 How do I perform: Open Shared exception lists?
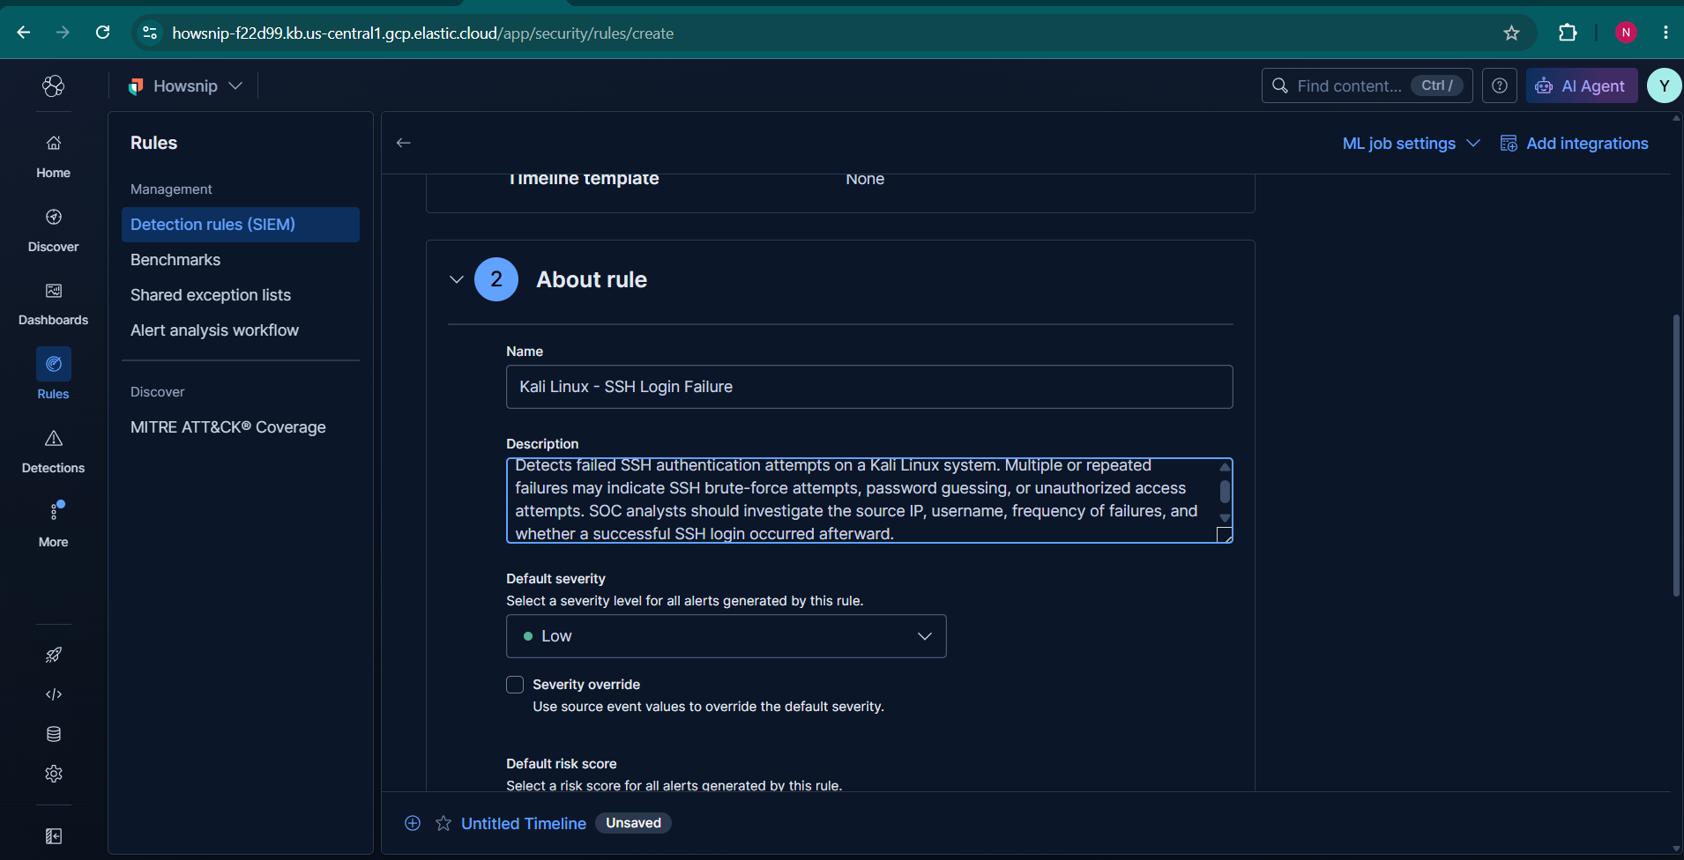coord(211,295)
